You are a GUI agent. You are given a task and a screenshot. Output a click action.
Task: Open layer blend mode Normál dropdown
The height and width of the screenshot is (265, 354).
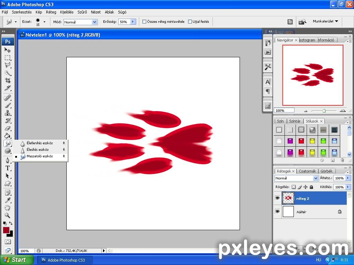(296, 178)
